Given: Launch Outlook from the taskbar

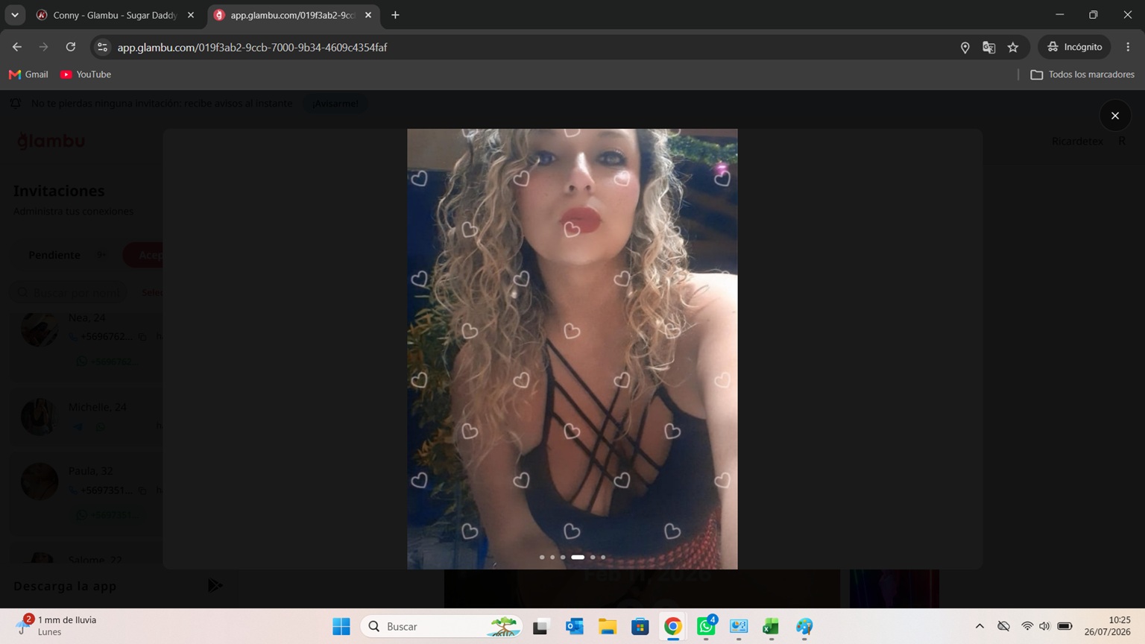Looking at the screenshot, I should point(574,627).
